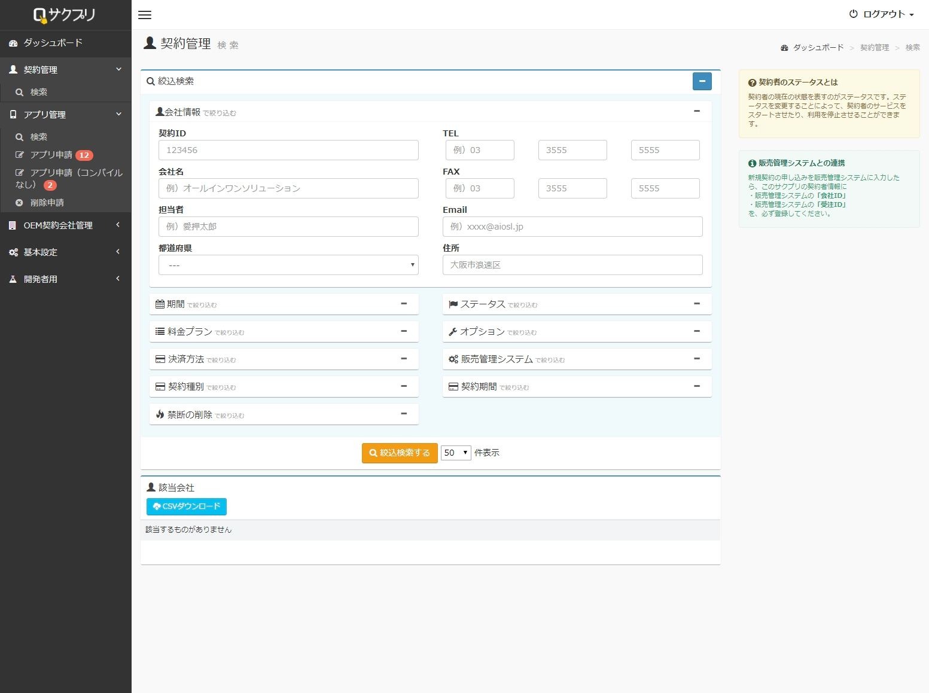Click the blue minus button of 絞込検索 panel
929x693 pixels.
pos(702,81)
